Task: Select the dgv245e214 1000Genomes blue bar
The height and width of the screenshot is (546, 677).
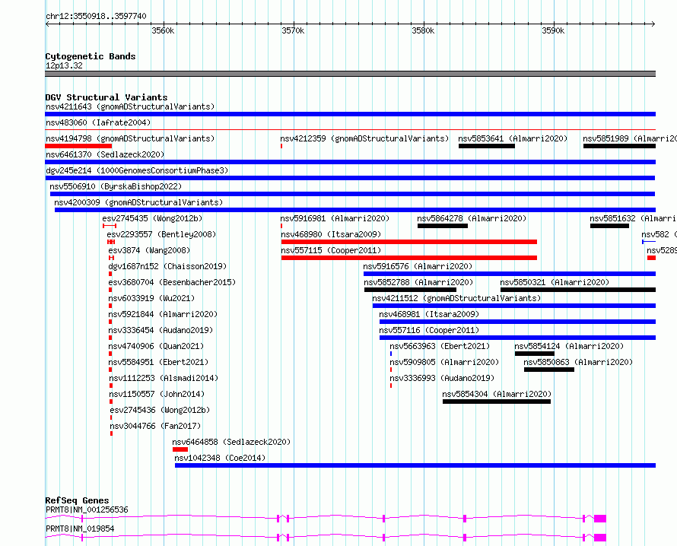Action: (x=350, y=178)
